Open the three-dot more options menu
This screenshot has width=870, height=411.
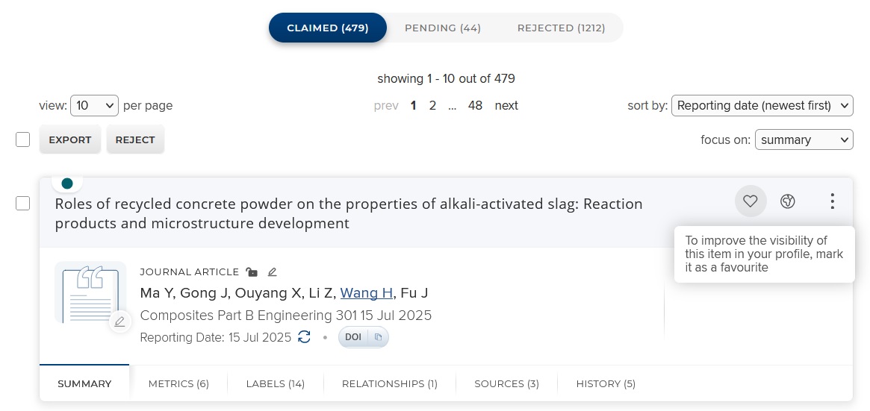click(832, 201)
